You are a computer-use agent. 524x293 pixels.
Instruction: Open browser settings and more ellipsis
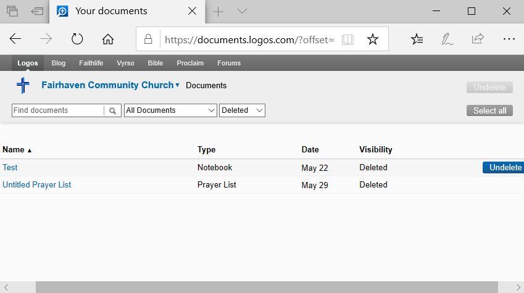(x=509, y=39)
